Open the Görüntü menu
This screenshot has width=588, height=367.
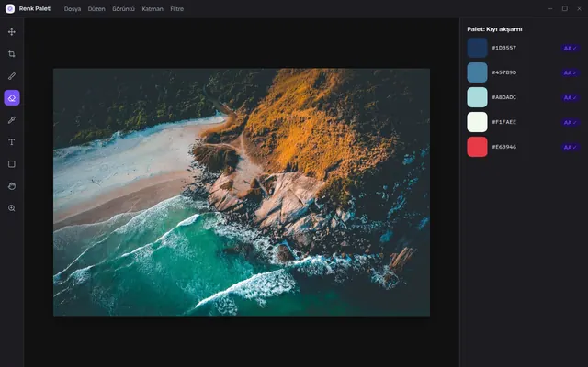coord(123,9)
